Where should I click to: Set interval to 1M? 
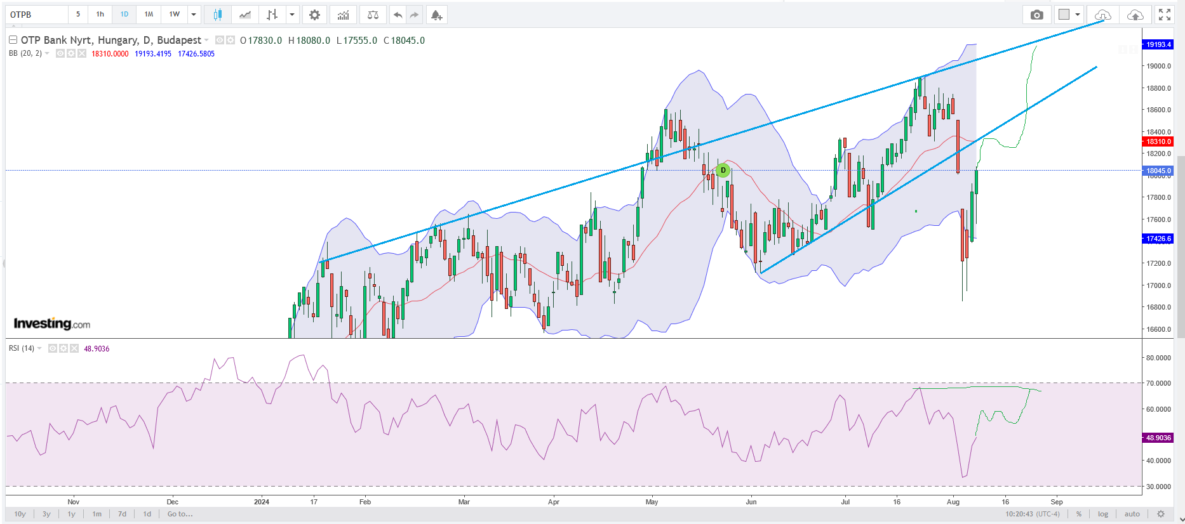click(x=149, y=15)
